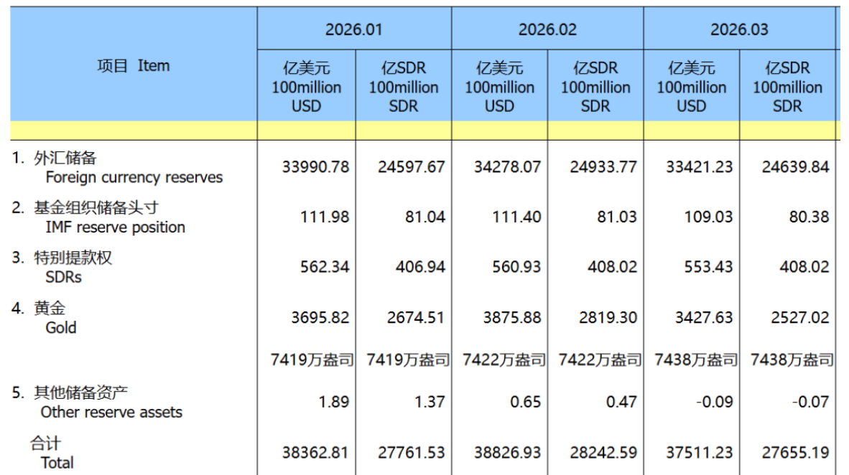The image size is (849, 475).
Task: Click the total SDR value 27655.19
Action: (795, 453)
